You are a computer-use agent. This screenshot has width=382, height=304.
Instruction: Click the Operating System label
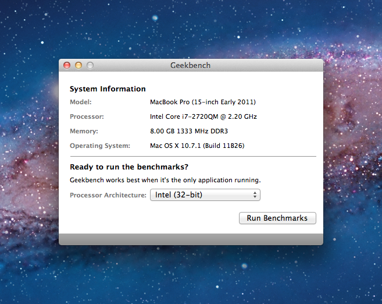100,146
